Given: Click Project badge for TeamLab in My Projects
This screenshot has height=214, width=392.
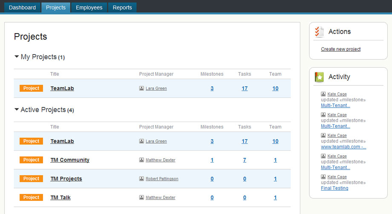Looking at the screenshot, I should (x=31, y=88).
